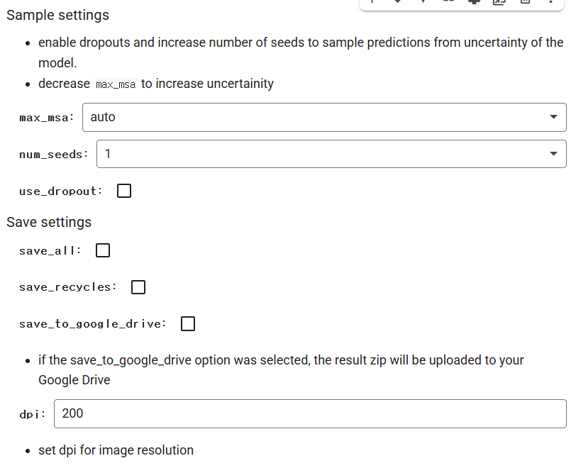Click the mirror cell in tab icon

(x=499, y=1)
